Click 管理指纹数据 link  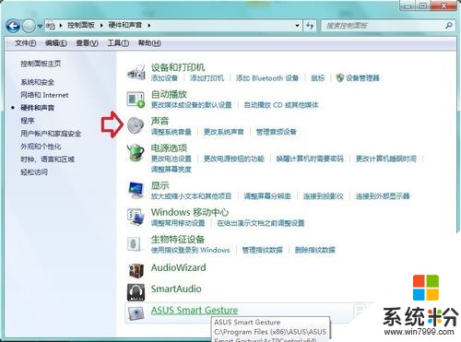click(262, 250)
